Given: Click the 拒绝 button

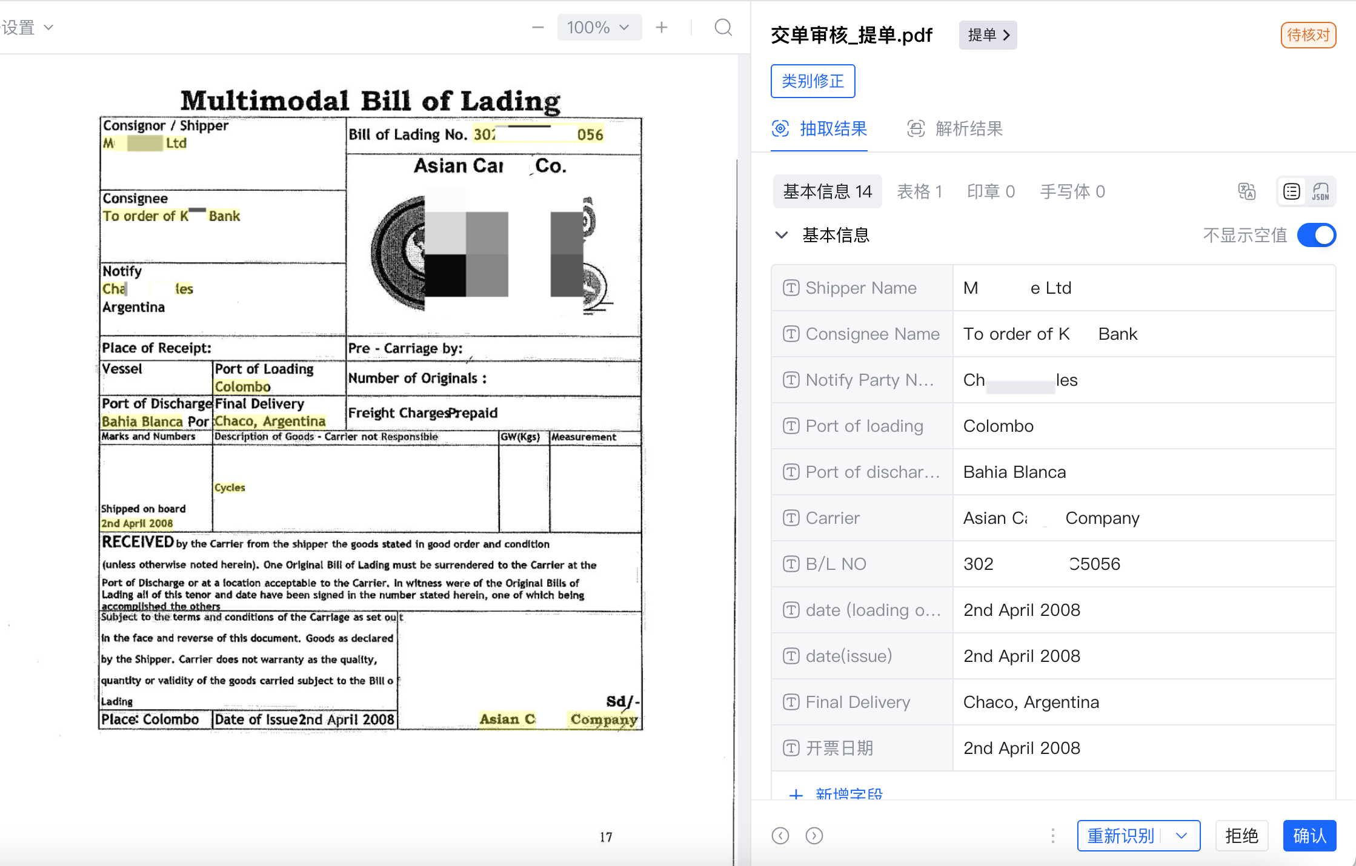Looking at the screenshot, I should tap(1241, 836).
